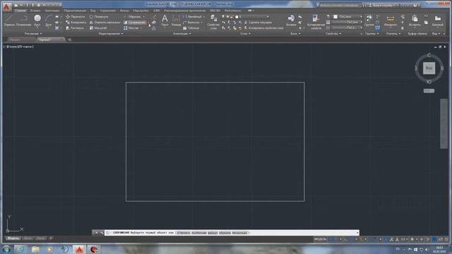Open Windows Start menu
The image size is (452, 254).
click(x=6, y=249)
